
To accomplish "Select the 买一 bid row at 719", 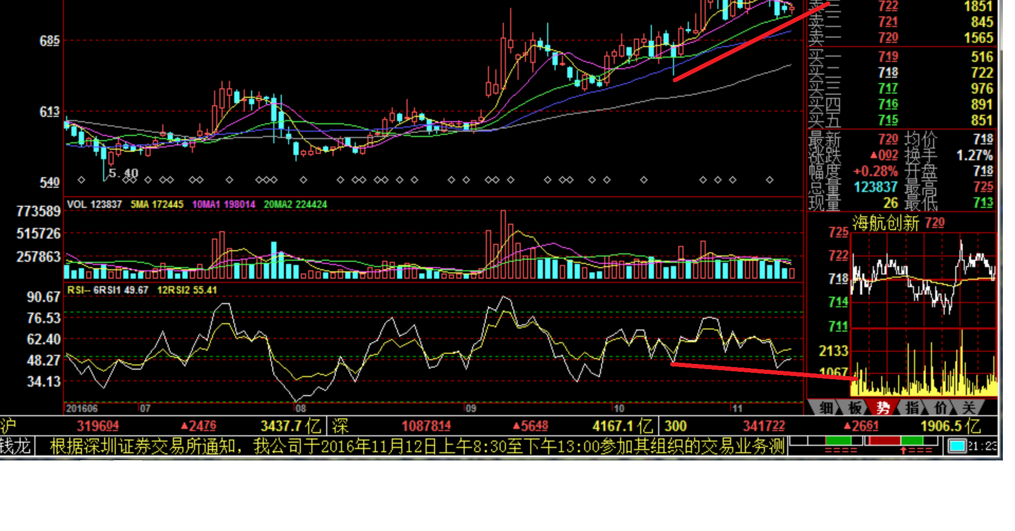I will click(901, 57).
